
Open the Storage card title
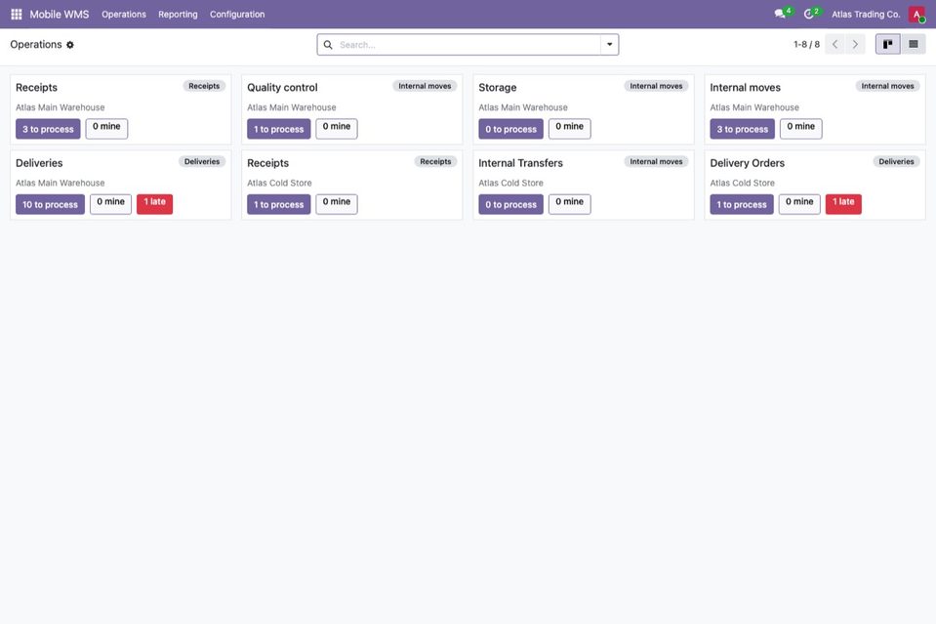(497, 87)
